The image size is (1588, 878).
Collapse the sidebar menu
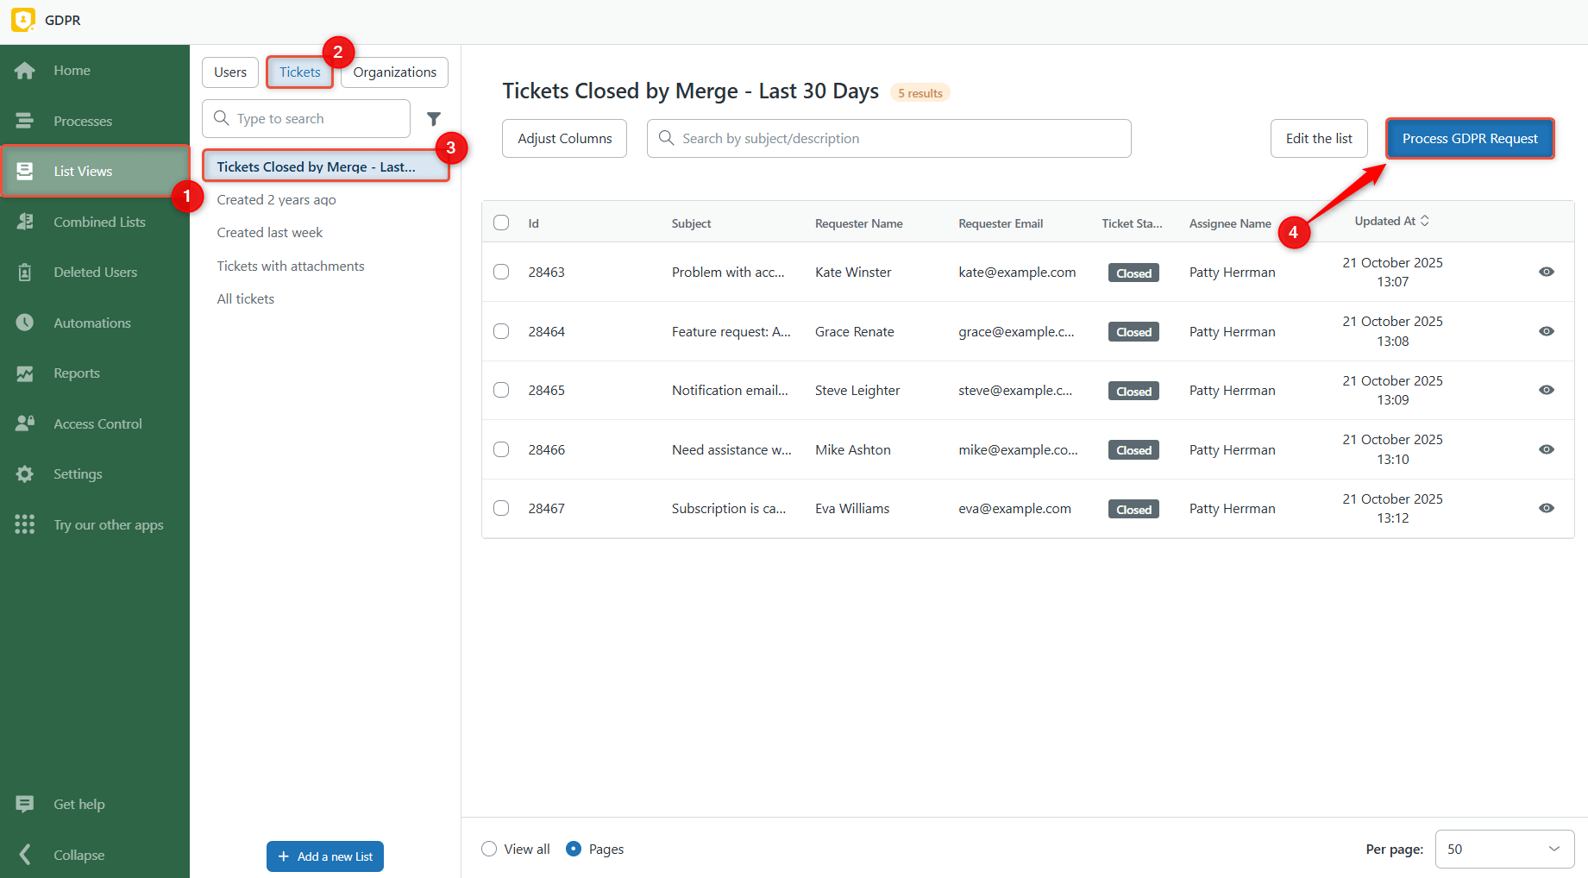click(25, 855)
